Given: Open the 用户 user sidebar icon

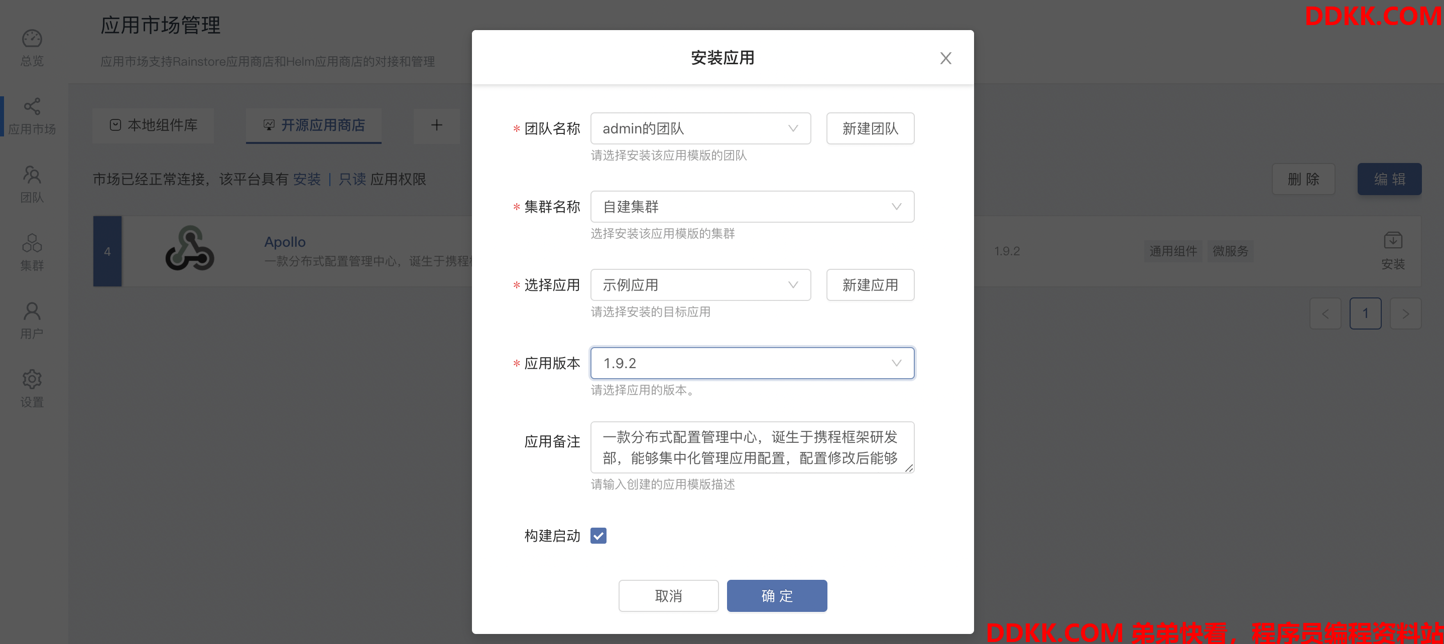Looking at the screenshot, I should tap(32, 311).
